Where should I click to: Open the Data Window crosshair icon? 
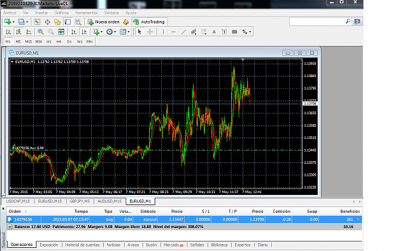click(x=47, y=22)
